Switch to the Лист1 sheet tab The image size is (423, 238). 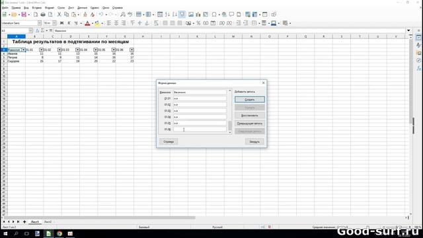(x=35, y=222)
